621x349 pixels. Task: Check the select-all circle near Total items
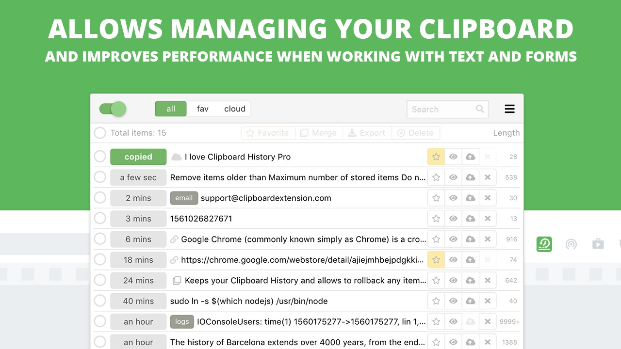coord(100,133)
